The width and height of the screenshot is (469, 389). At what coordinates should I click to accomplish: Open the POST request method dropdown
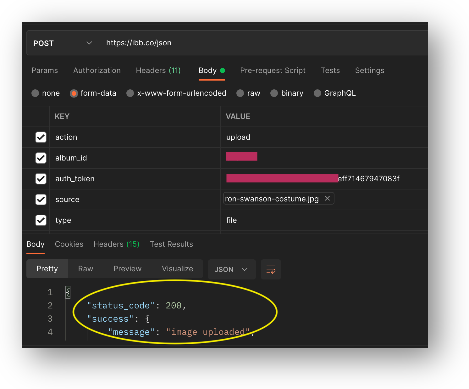(x=89, y=43)
